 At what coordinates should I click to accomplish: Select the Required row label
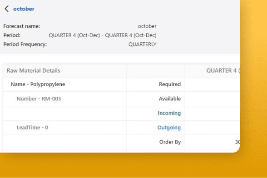tap(170, 84)
